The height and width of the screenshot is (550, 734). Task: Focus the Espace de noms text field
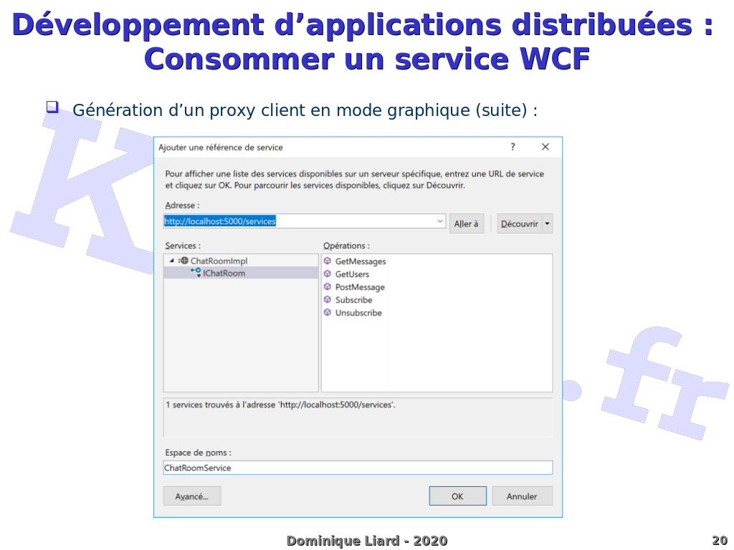358,468
